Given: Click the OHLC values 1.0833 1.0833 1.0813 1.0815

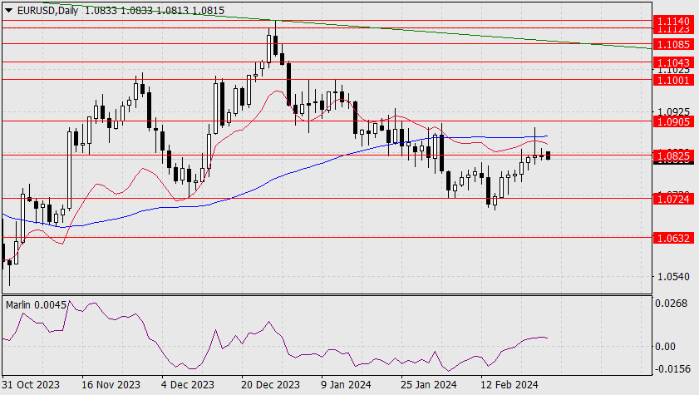Looking at the screenshot, I should point(155,10).
